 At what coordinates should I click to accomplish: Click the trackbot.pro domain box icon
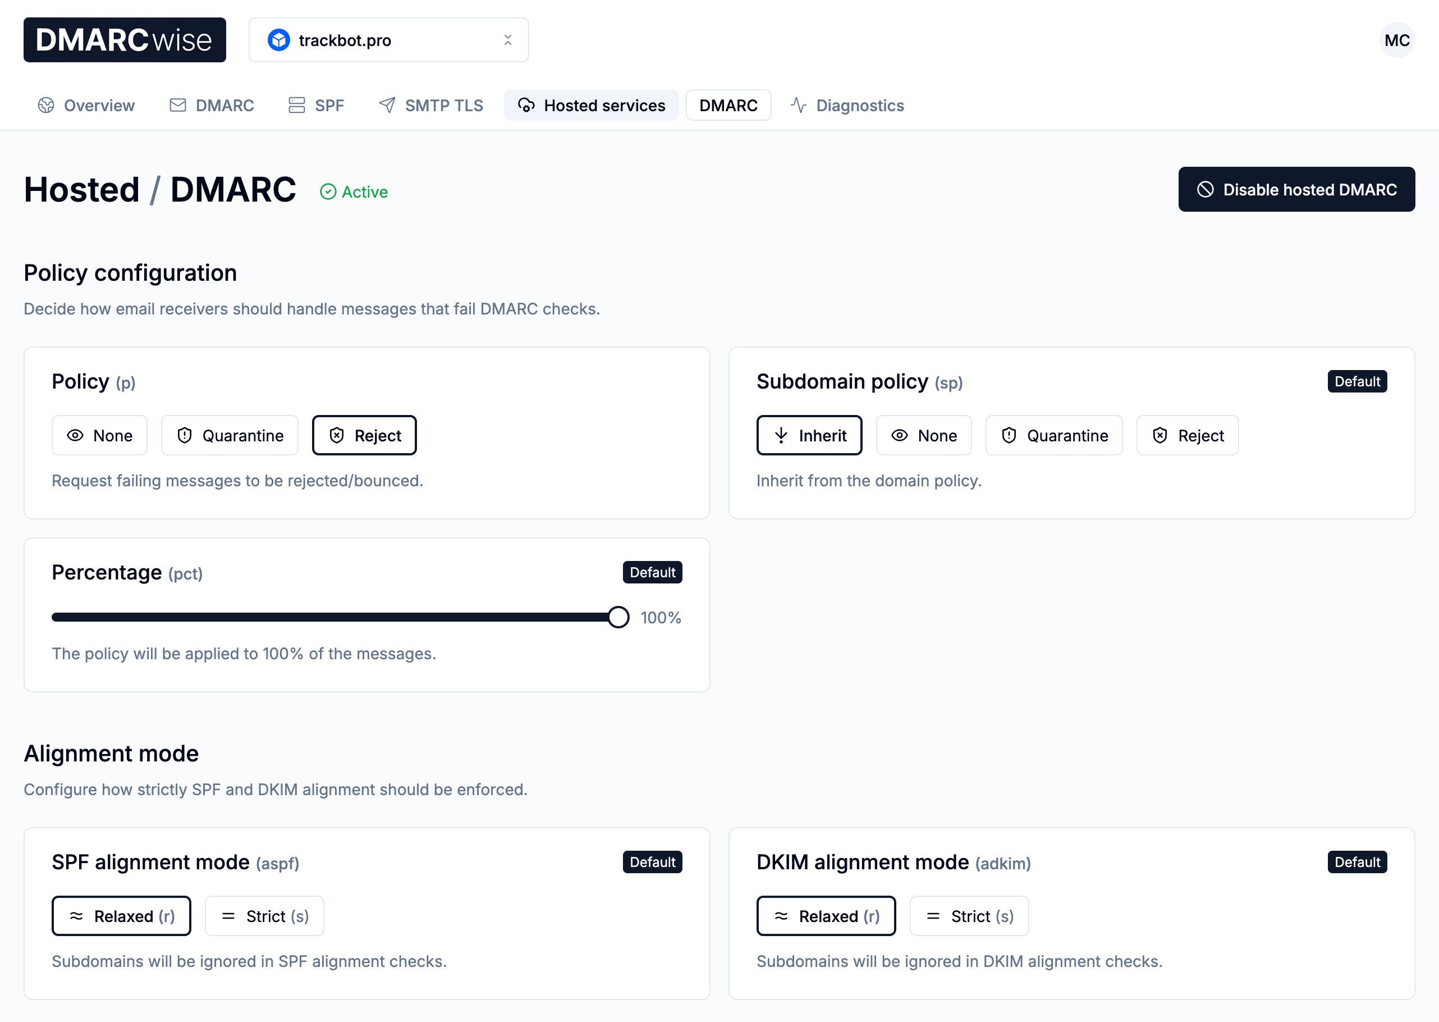[279, 40]
